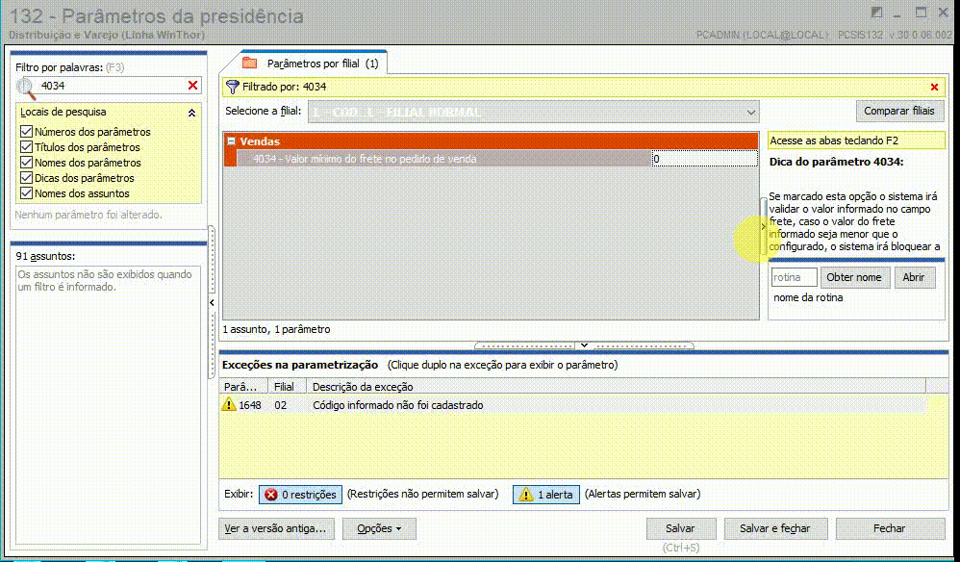960x562 pixels.
Task: Click the Filial column header
Action: click(x=288, y=386)
